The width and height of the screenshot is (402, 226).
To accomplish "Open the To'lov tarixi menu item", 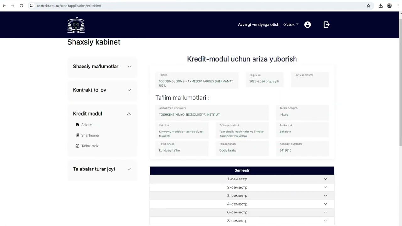I will [x=90, y=146].
